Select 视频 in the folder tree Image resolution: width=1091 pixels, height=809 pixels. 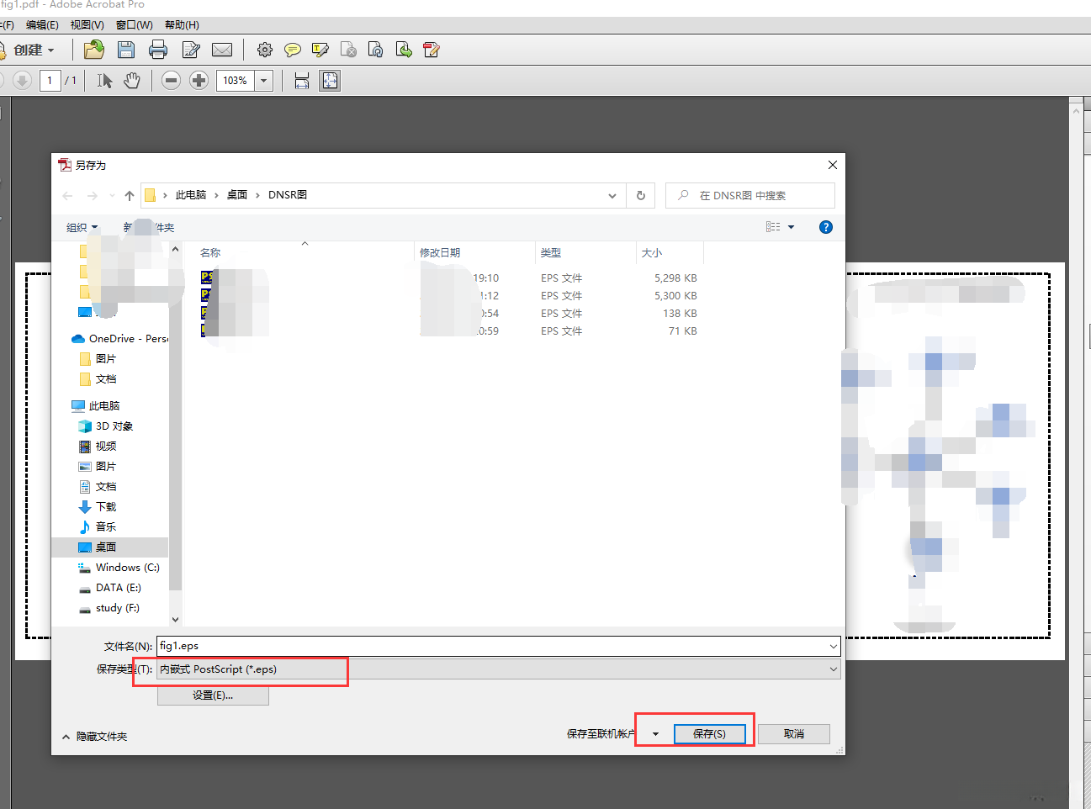click(x=98, y=447)
